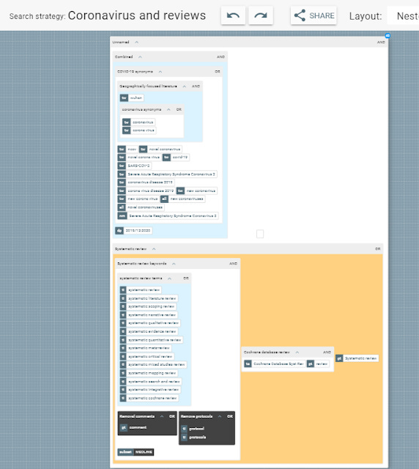Click pt tag of Systematic review term
Screen dimensions: 419x469
tap(339, 358)
